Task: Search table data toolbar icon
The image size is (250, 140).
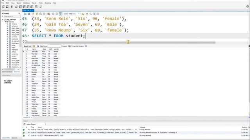Action: pyautogui.click(x=36, y=7)
